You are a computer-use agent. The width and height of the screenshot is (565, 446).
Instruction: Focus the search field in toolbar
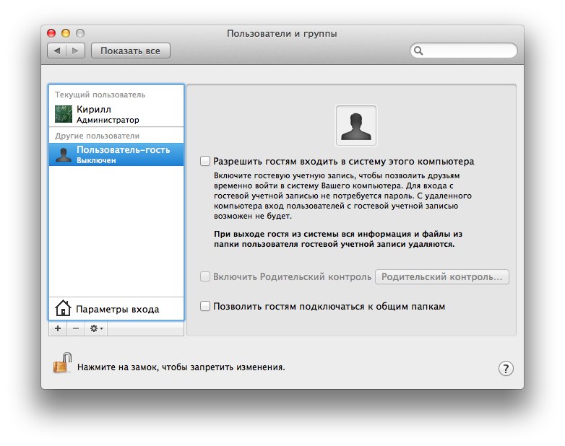click(463, 51)
